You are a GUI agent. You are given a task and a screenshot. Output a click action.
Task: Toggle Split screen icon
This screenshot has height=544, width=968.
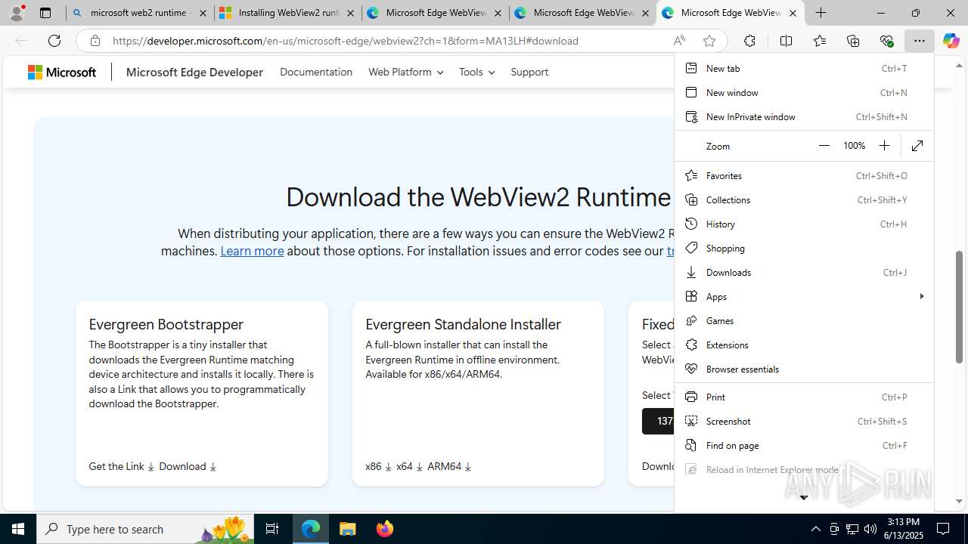(x=786, y=41)
